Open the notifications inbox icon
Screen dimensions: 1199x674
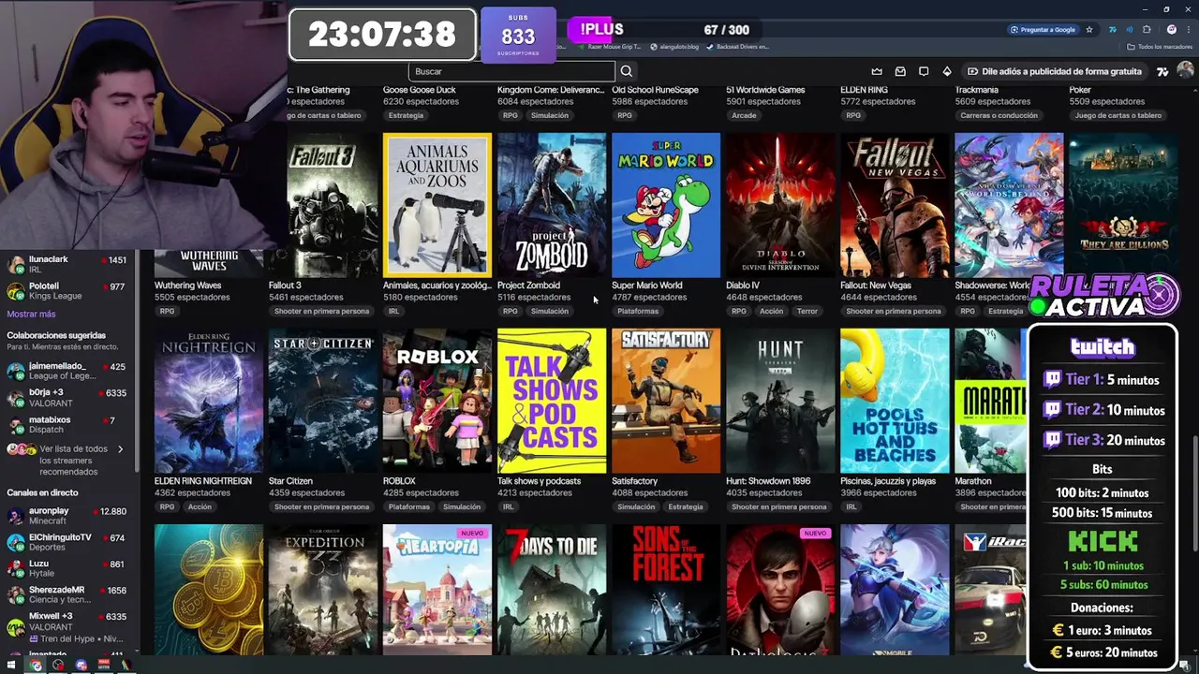coord(900,71)
